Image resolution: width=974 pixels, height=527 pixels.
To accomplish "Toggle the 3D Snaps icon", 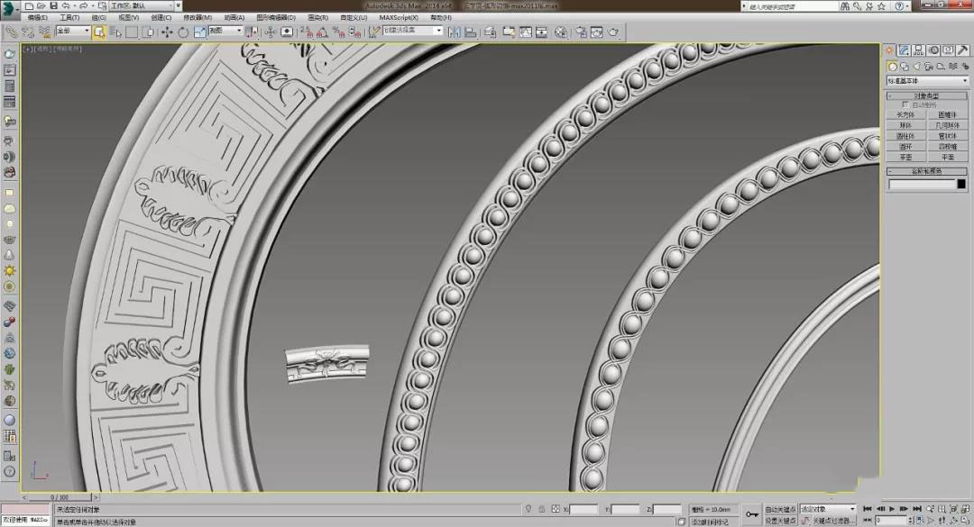I will (307, 32).
